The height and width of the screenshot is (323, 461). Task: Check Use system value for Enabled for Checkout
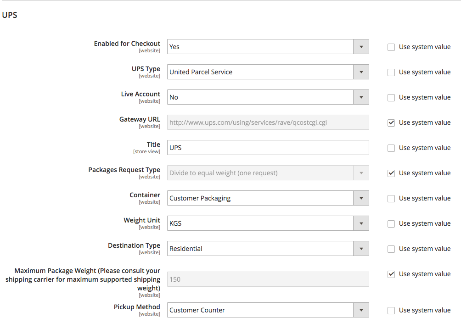coord(391,47)
